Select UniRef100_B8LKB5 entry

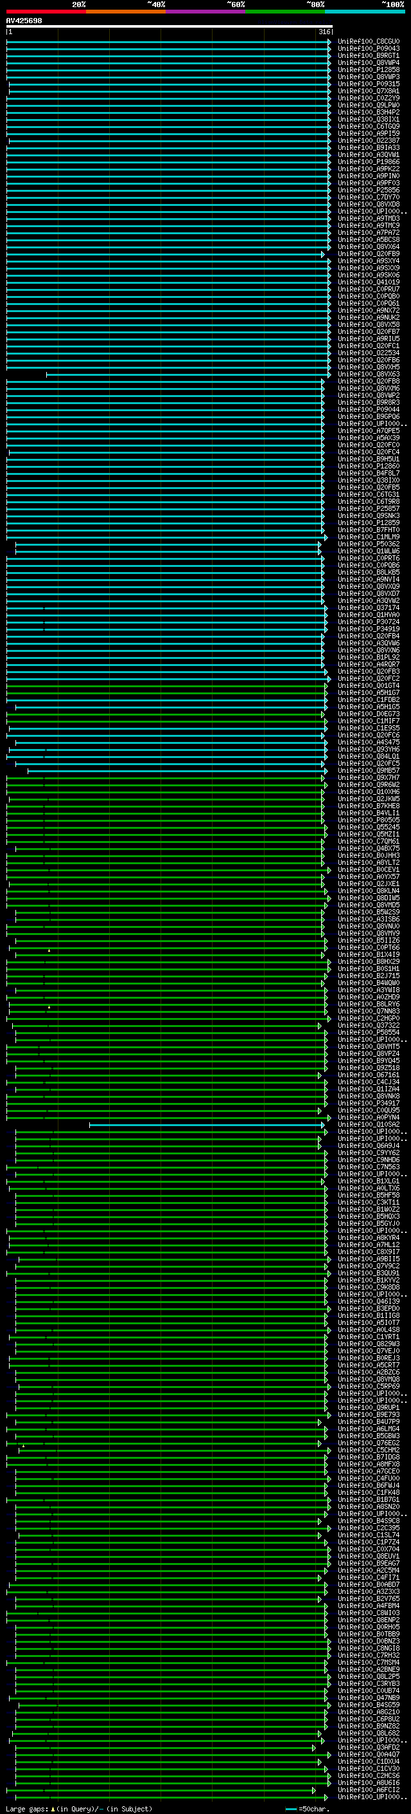pos(368,572)
